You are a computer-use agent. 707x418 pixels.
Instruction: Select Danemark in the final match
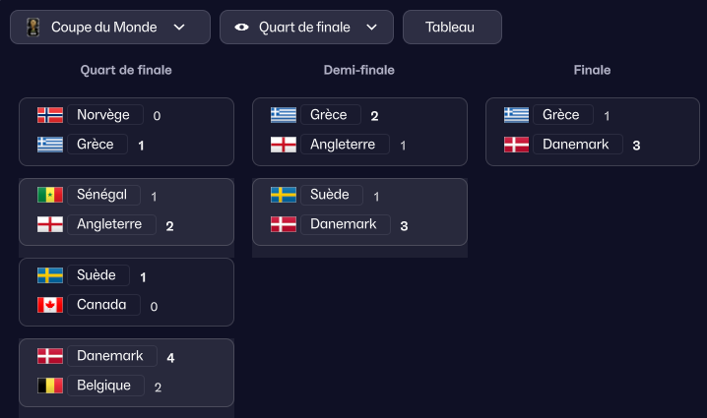click(578, 145)
